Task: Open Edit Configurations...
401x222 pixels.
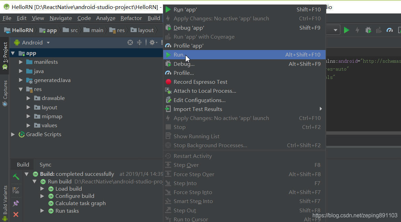Action: [244, 100]
